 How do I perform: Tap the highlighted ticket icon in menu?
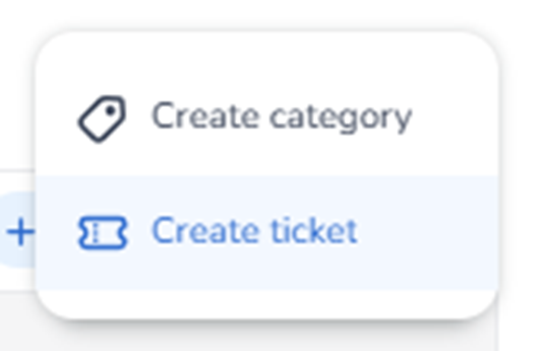click(x=102, y=232)
